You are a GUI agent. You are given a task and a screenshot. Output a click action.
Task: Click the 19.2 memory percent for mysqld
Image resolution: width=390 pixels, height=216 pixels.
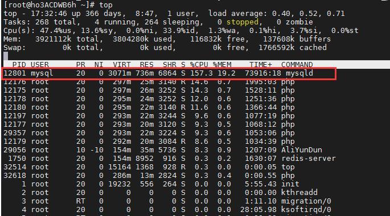[x=227, y=73]
